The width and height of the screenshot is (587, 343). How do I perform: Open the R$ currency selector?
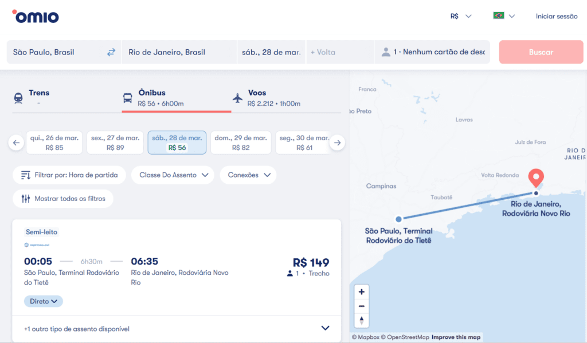click(461, 16)
